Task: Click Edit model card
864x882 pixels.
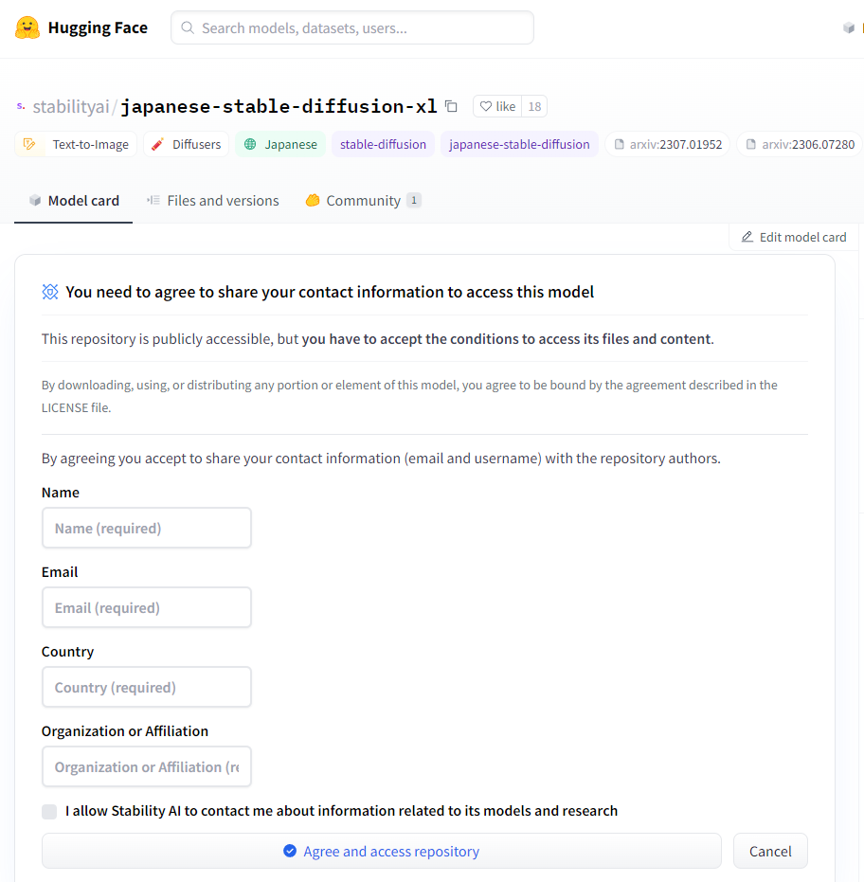Action: pyautogui.click(x=794, y=237)
